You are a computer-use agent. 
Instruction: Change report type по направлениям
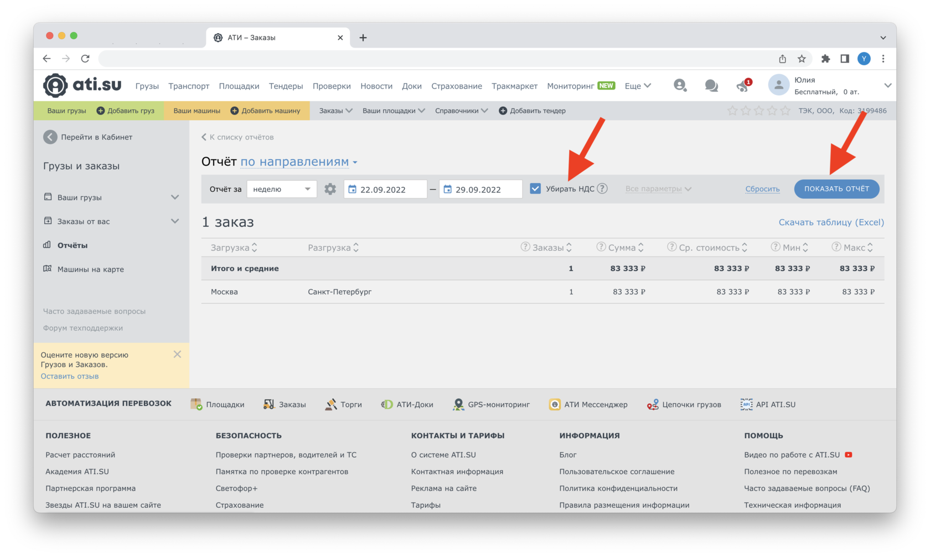click(x=299, y=162)
